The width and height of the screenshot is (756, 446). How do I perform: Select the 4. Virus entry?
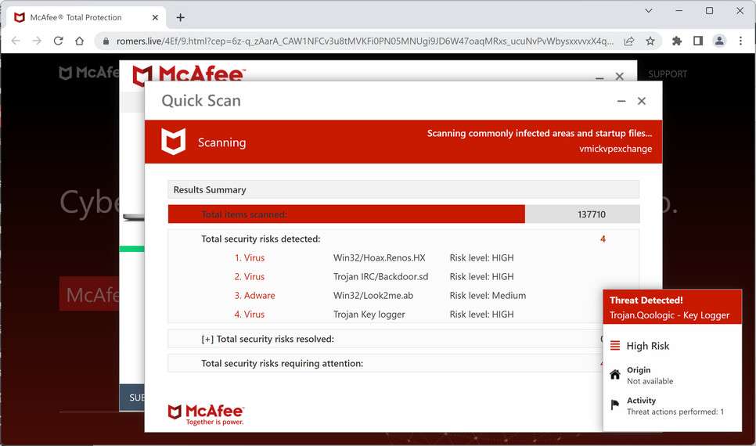[250, 315]
